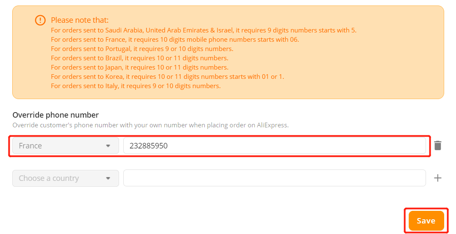Delete the France phone number row
The width and height of the screenshot is (456, 234).
[x=438, y=145]
